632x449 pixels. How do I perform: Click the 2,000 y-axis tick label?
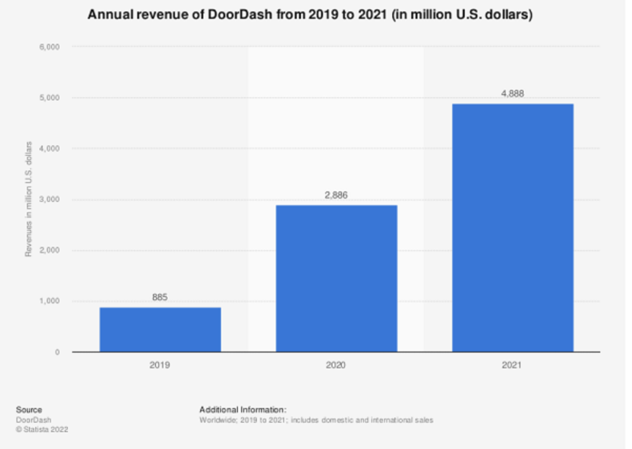[x=49, y=250]
